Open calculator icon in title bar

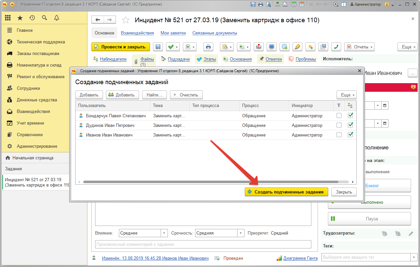(294, 4)
